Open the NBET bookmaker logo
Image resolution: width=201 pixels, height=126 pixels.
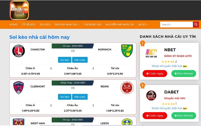pyautogui.click(x=151, y=53)
